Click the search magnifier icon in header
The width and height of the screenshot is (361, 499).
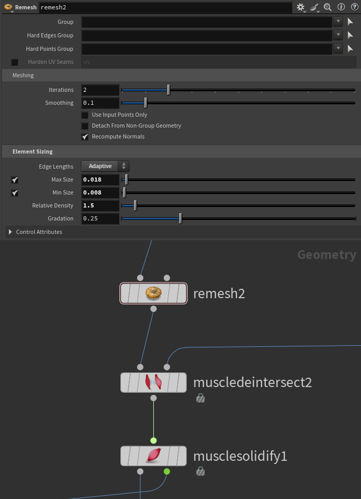(328, 7)
